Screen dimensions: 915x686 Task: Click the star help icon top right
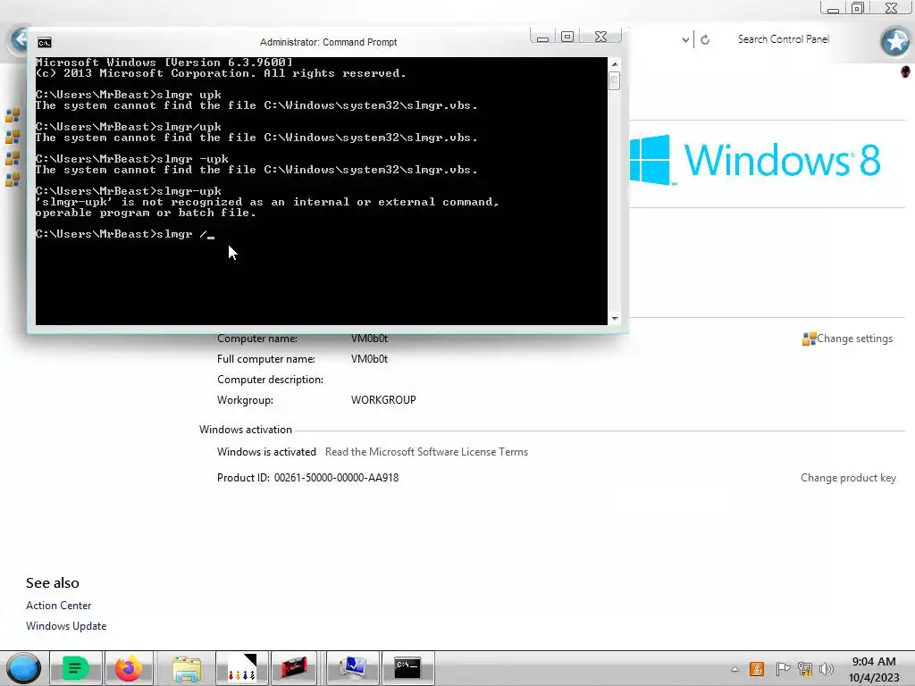895,41
